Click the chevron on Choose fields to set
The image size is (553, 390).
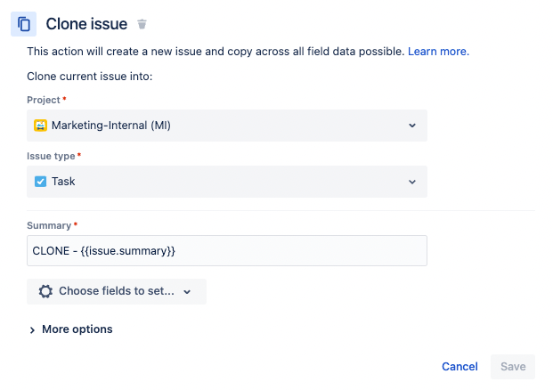point(187,291)
